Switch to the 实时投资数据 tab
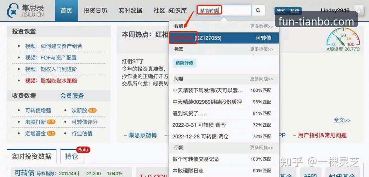369x177 pixels. point(32,156)
